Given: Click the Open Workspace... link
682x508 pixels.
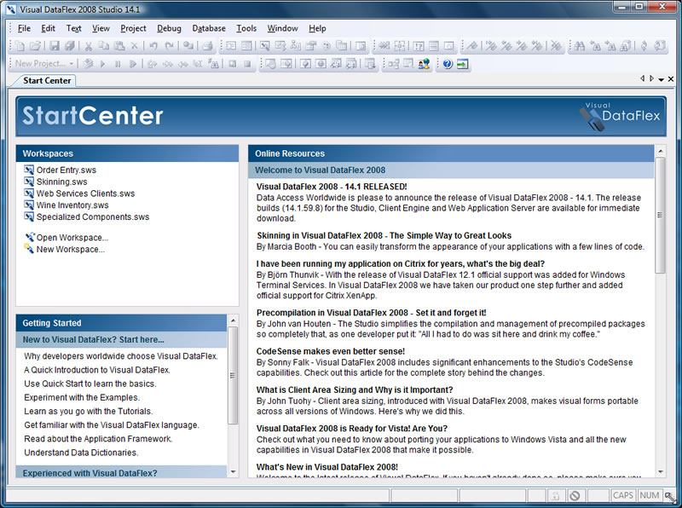Looking at the screenshot, I should 72,238.
